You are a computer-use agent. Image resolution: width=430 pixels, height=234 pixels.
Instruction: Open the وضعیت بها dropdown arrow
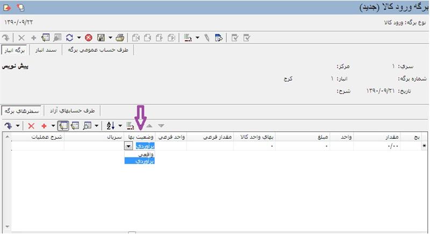[128, 146]
